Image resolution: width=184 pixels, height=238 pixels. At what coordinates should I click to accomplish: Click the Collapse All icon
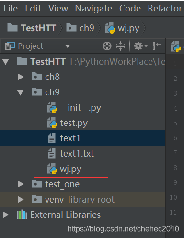coord(120,46)
